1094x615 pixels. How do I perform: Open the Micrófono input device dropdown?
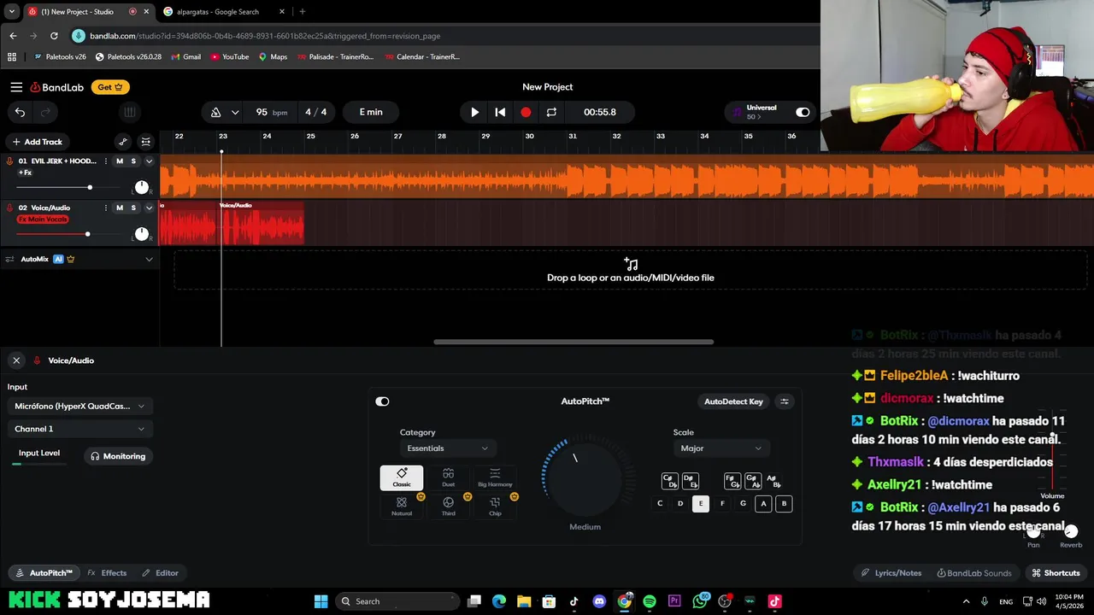pyautogui.click(x=79, y=406)
